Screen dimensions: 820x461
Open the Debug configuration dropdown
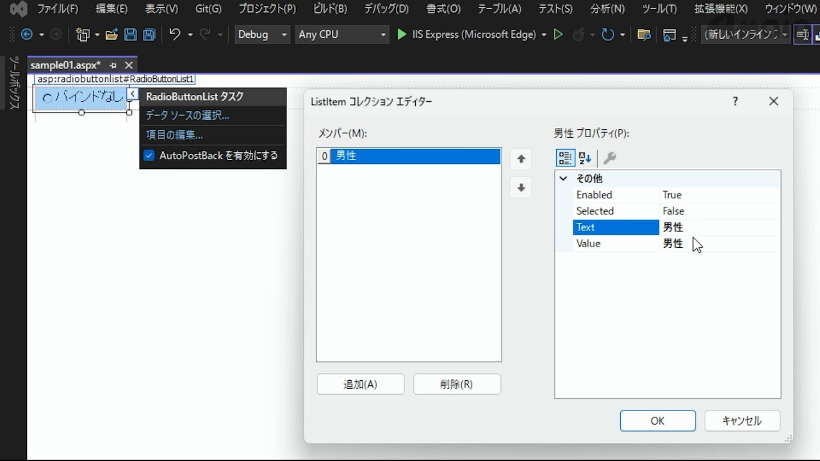(x=262, y=35)
